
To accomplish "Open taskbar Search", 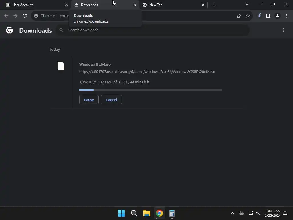I will (x=134, y=213).
